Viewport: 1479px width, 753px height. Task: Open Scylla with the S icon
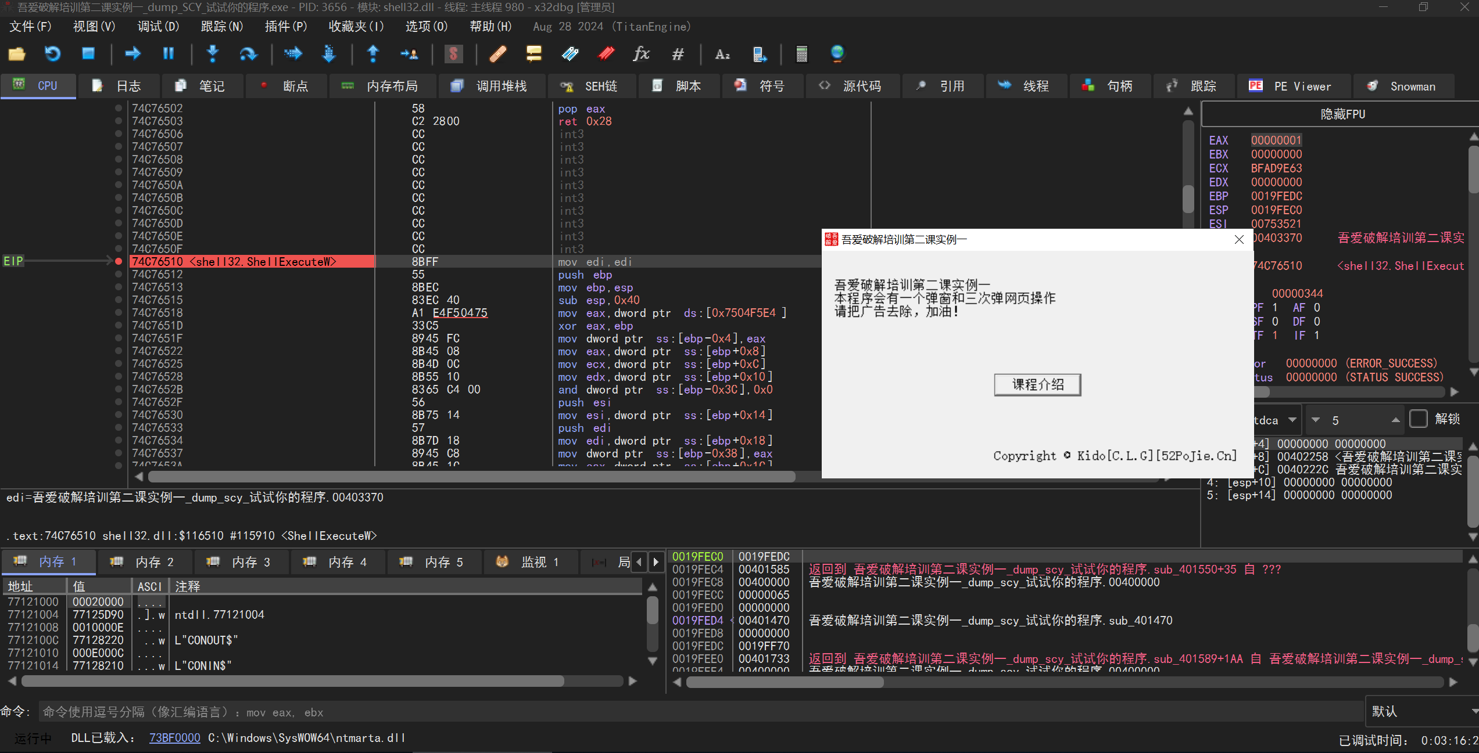tap(453, 54)
